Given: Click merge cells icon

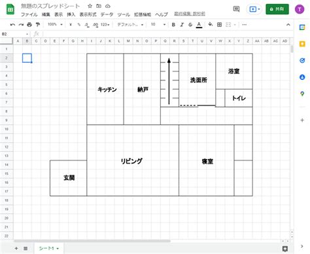Looking at the screenshot, I should tap(228, 25).
